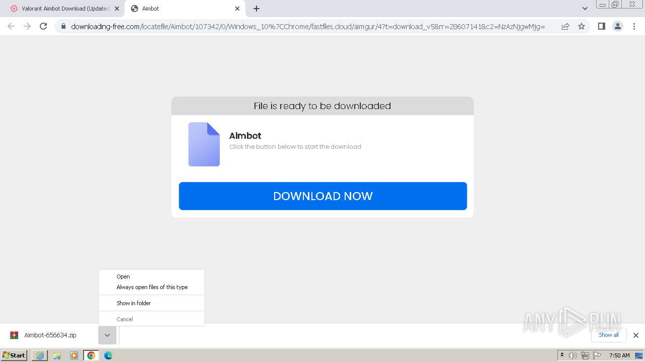Screen dimensions: 645x362
Task: Click the DOWNLOAD NOW button
Action: 323,196
